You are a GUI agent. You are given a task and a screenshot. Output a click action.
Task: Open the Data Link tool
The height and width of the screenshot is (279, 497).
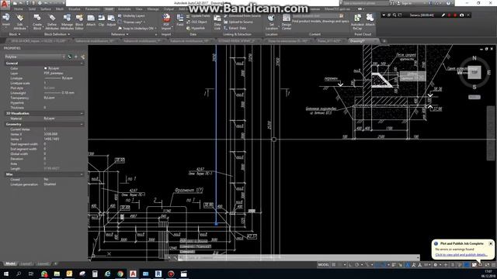217,22
